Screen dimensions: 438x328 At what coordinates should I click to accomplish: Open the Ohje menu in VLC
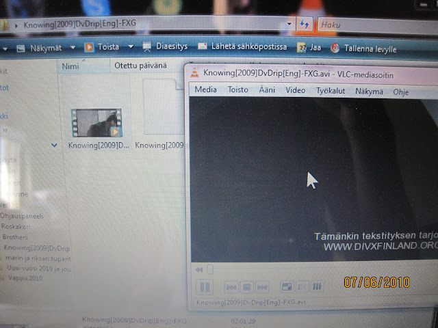pos(401,92)
